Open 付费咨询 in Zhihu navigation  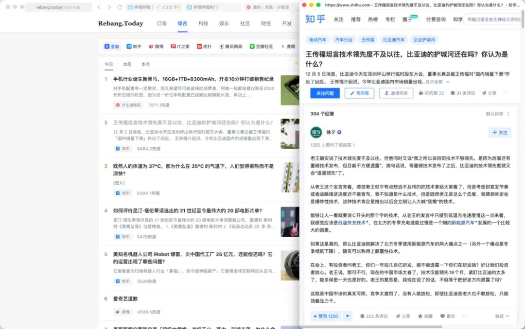436,19
